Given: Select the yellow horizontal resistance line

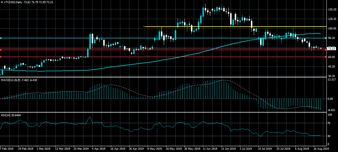Looking at the screenshot, I should tap(234, 27).
